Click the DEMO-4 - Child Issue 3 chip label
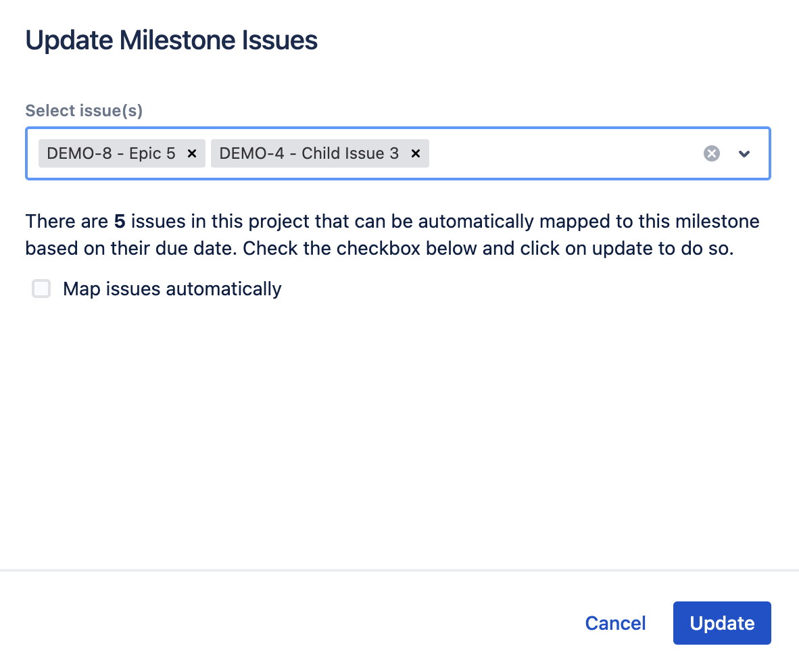799x669 pixels. (309, 153)
